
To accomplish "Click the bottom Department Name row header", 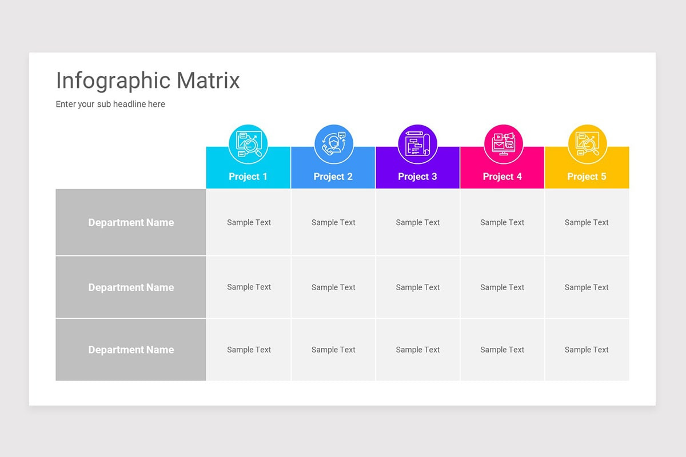I will tap(130, 350).
